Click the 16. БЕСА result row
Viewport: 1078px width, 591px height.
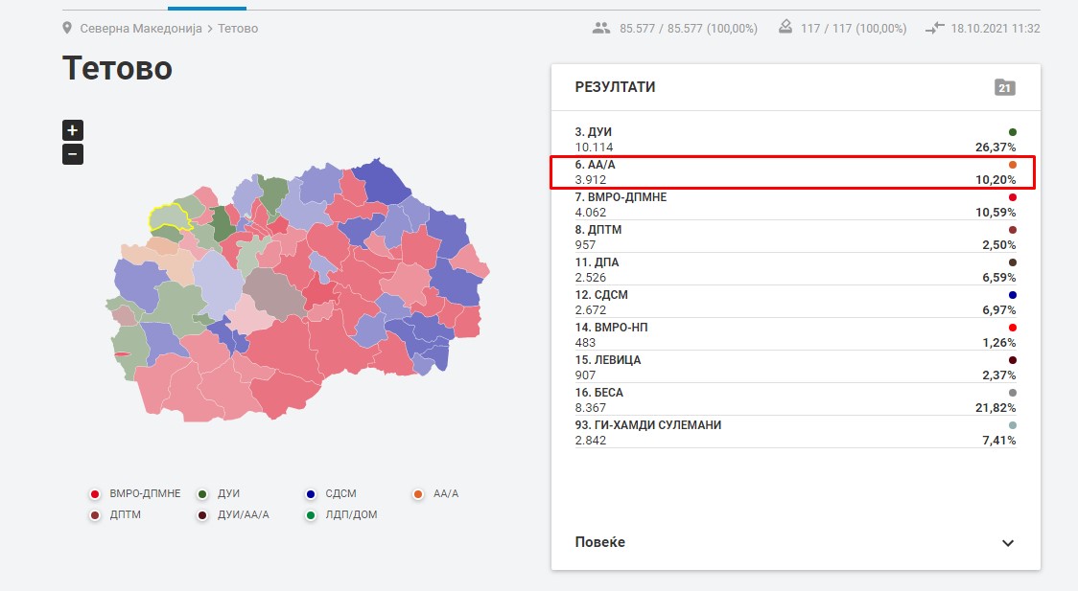pos(794,400)
